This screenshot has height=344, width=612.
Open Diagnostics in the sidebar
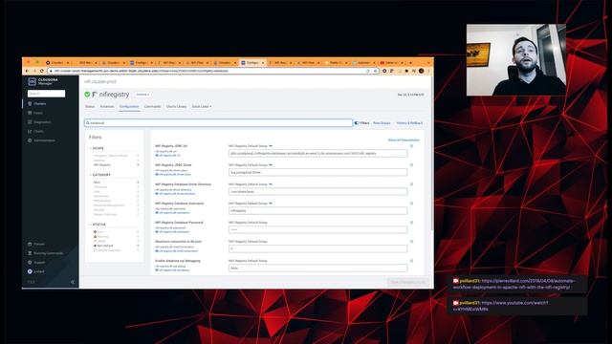pyautogui.click(x=39, y=122)
